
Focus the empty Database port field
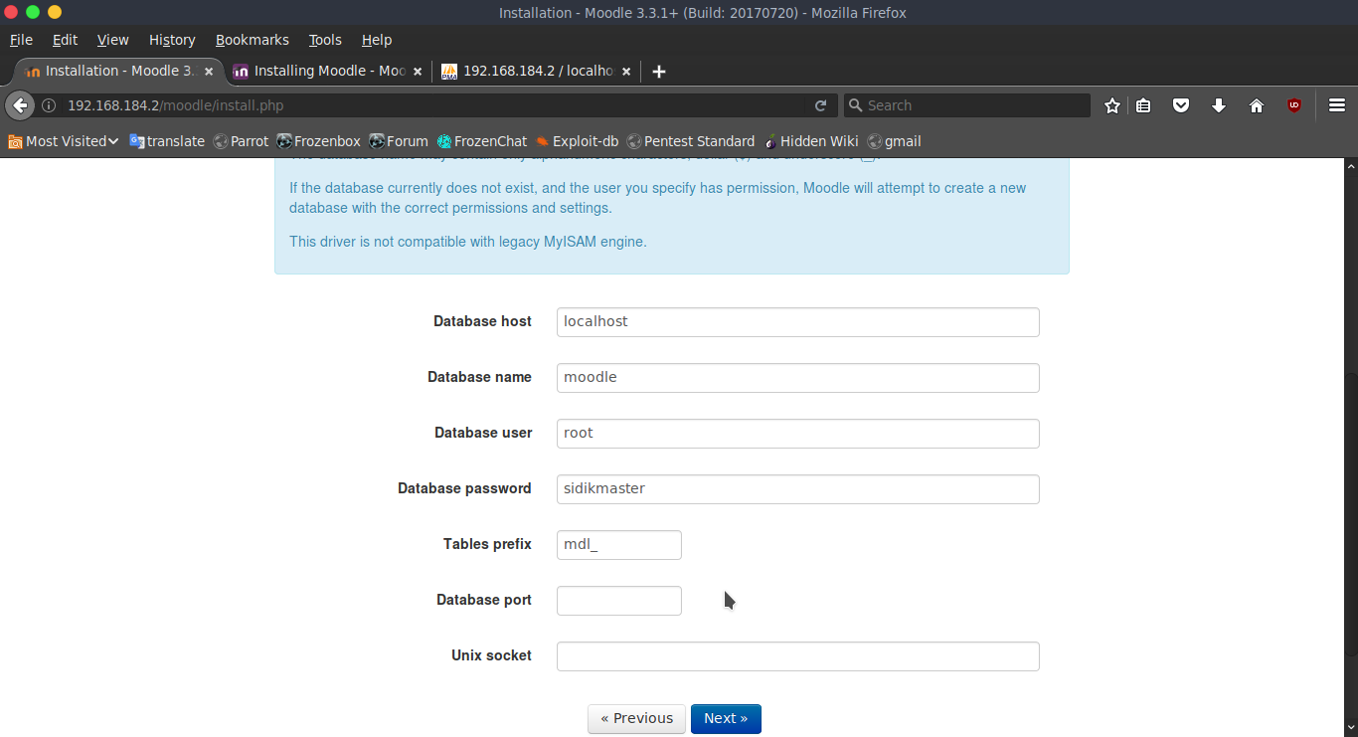618,601
